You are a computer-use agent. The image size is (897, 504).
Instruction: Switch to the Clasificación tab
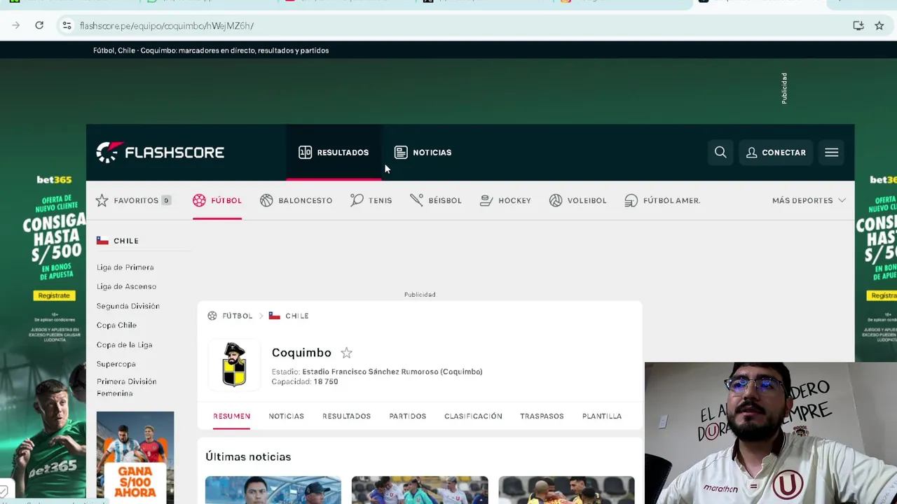coord(473,416)
